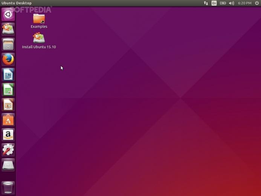This screenshot has height=196, width=261.
Task: Open LibreOffice Calc spreadsheet
Action: click(8, 90)
